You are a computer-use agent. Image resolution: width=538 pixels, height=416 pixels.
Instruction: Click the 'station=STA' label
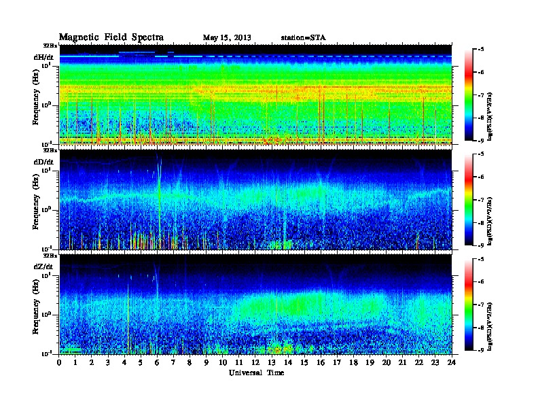pyautogui.click(x=303, y=38)
